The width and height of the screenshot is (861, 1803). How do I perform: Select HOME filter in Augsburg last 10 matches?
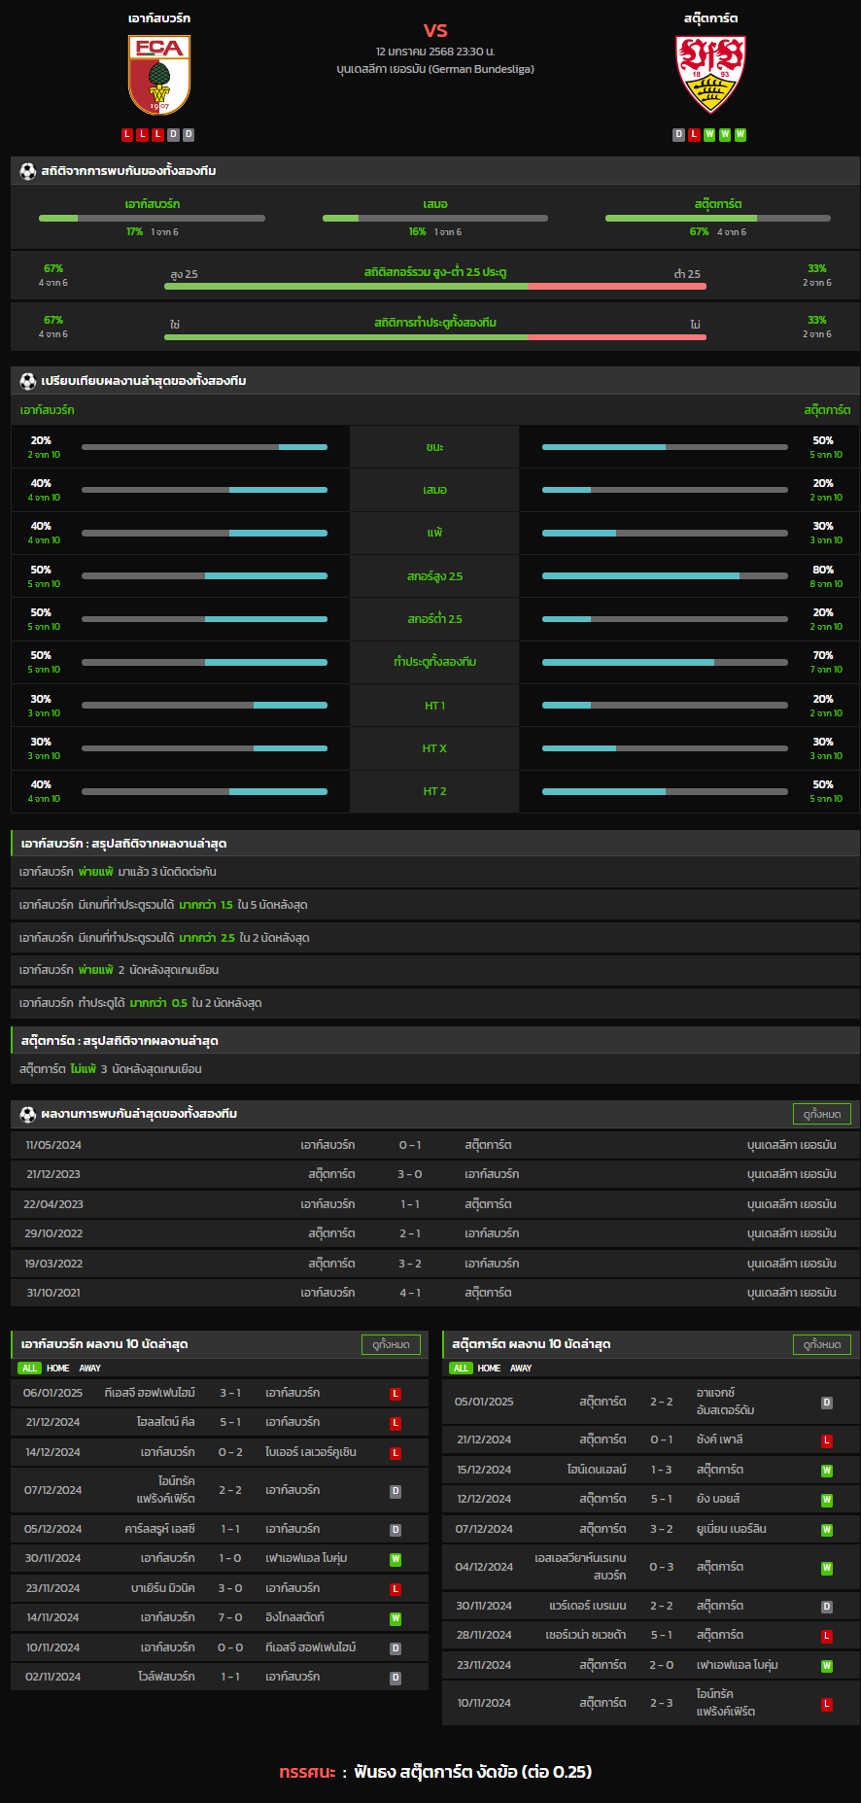pos(58,1368)
